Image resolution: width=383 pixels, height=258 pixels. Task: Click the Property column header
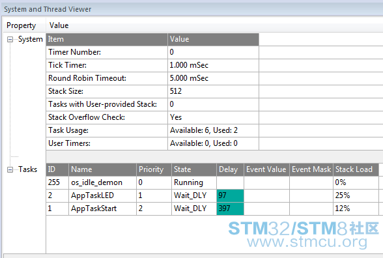(21, 25)
